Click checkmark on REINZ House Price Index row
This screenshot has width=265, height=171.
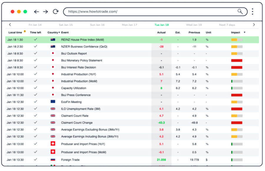click(36, 39)
